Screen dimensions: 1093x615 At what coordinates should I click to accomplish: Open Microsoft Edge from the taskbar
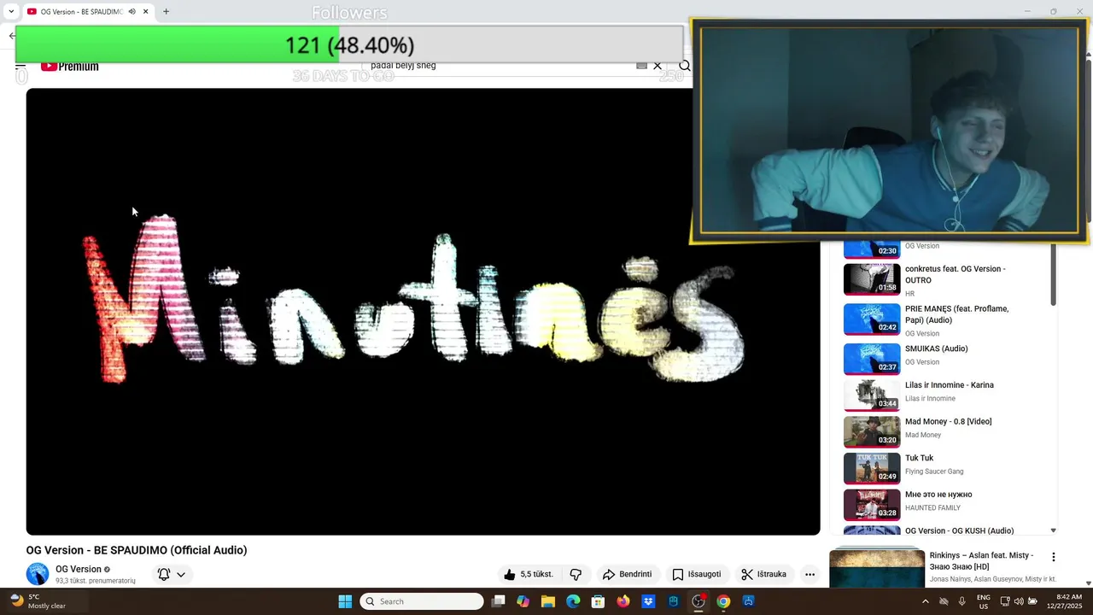coord(573,601)
